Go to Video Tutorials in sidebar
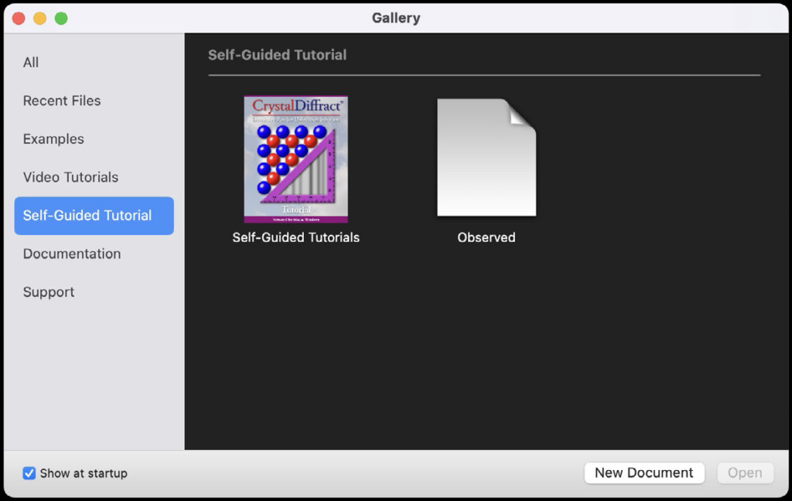This screenshot has width=792, height=501. pyautogui.click(x=70, y=177)
